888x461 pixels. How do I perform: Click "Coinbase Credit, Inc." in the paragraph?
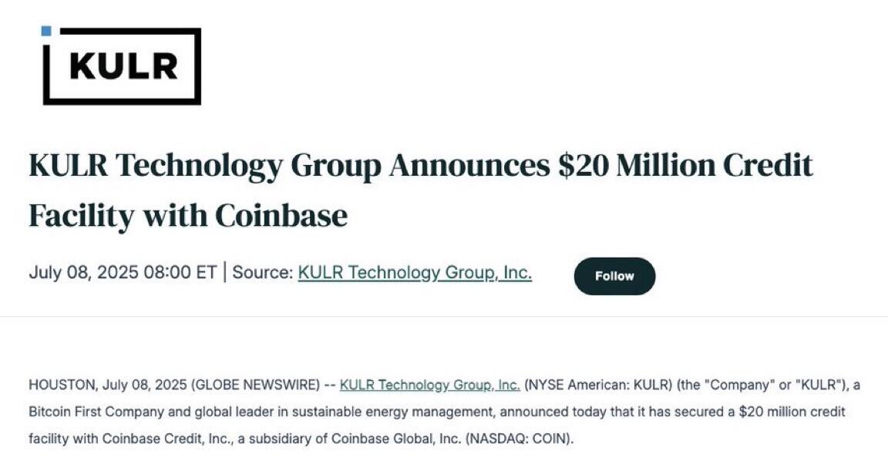167,439
